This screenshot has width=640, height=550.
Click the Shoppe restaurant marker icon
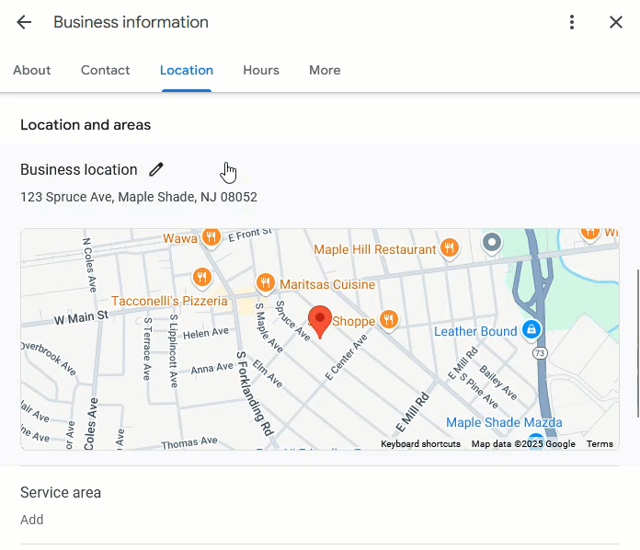(x=389, y=320)
